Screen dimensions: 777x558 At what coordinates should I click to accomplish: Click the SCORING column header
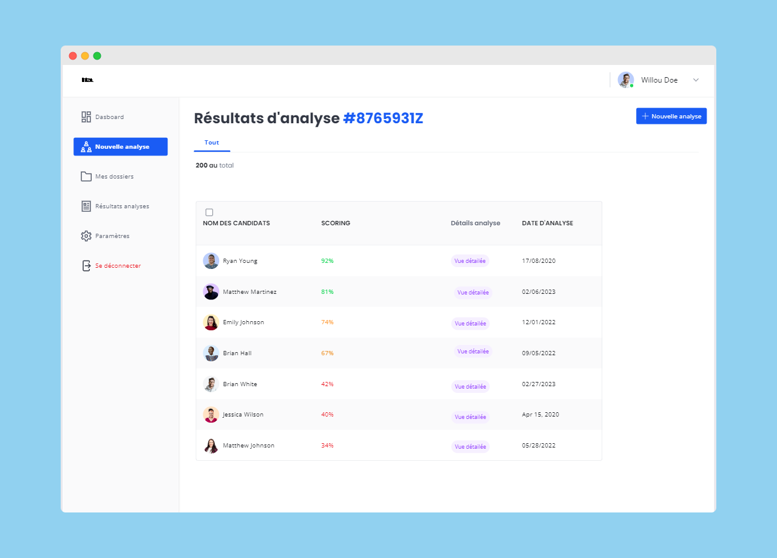(x=336, y=223)
